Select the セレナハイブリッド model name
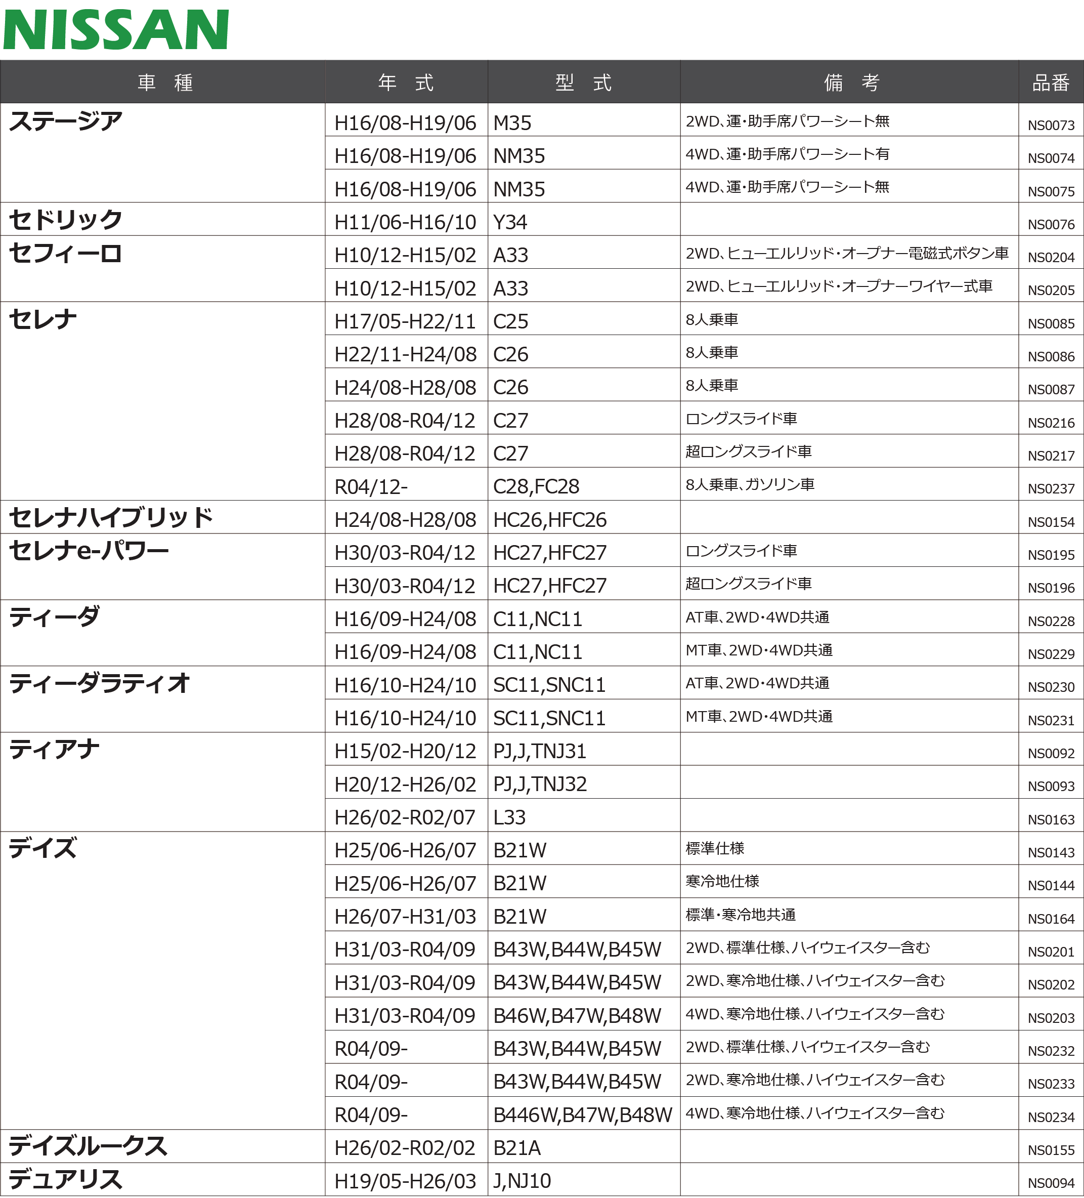 click(110, 518)
